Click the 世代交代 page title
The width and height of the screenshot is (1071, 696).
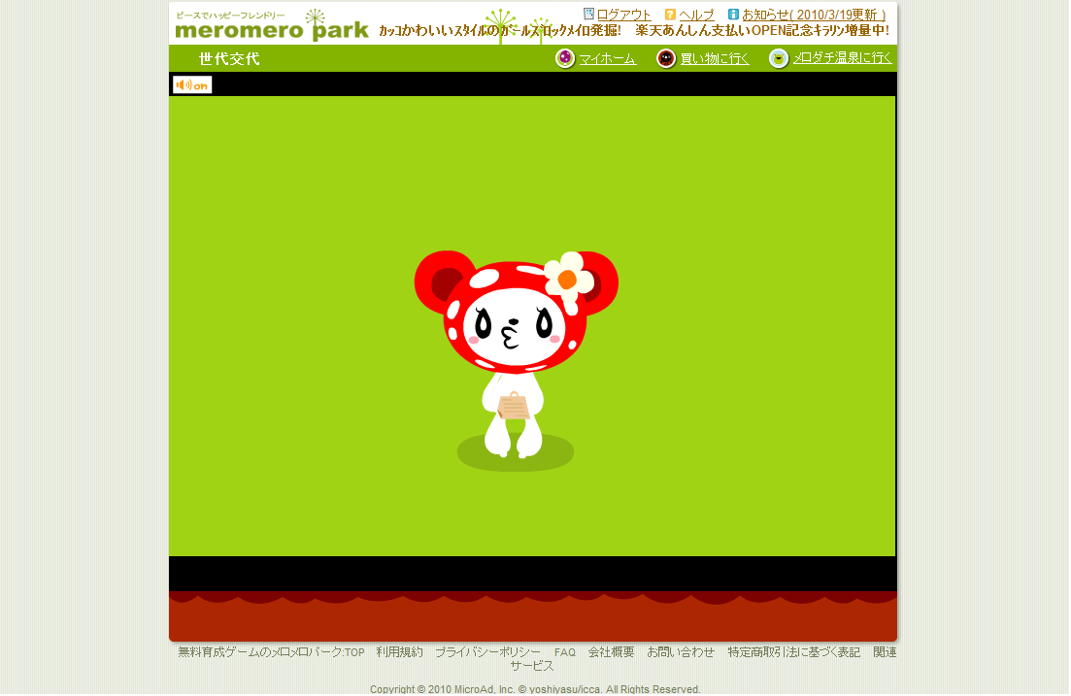click(229, 59)
